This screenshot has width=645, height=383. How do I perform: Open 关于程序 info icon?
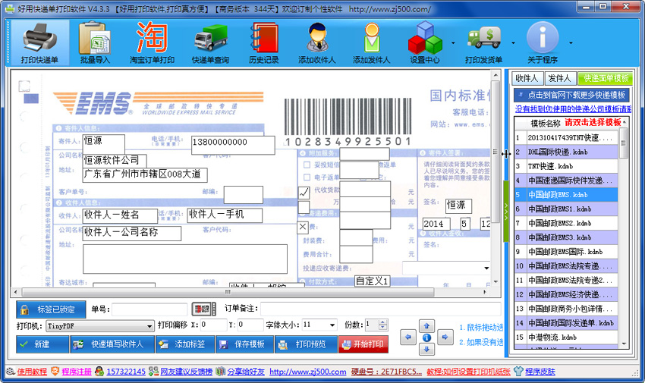(x=543, y=43)
